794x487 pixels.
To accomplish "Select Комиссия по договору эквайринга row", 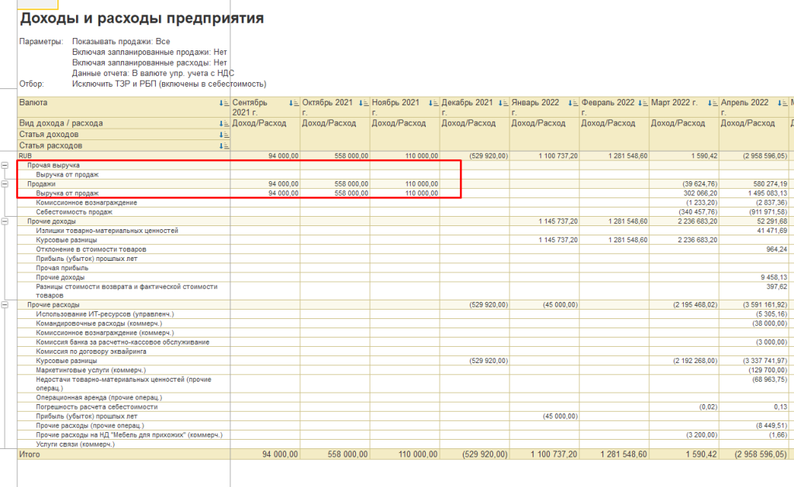I will click(x=91, y=352).
